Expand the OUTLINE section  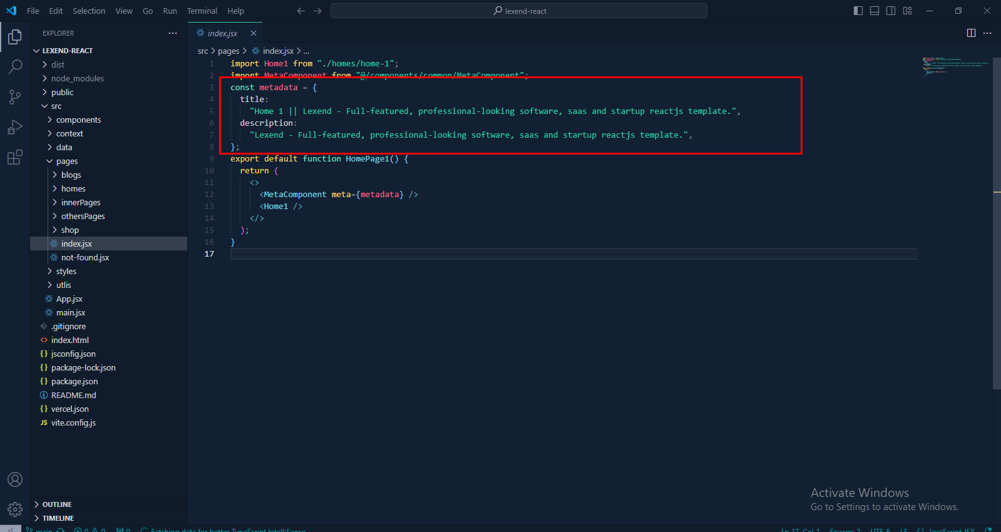point(108,504)
